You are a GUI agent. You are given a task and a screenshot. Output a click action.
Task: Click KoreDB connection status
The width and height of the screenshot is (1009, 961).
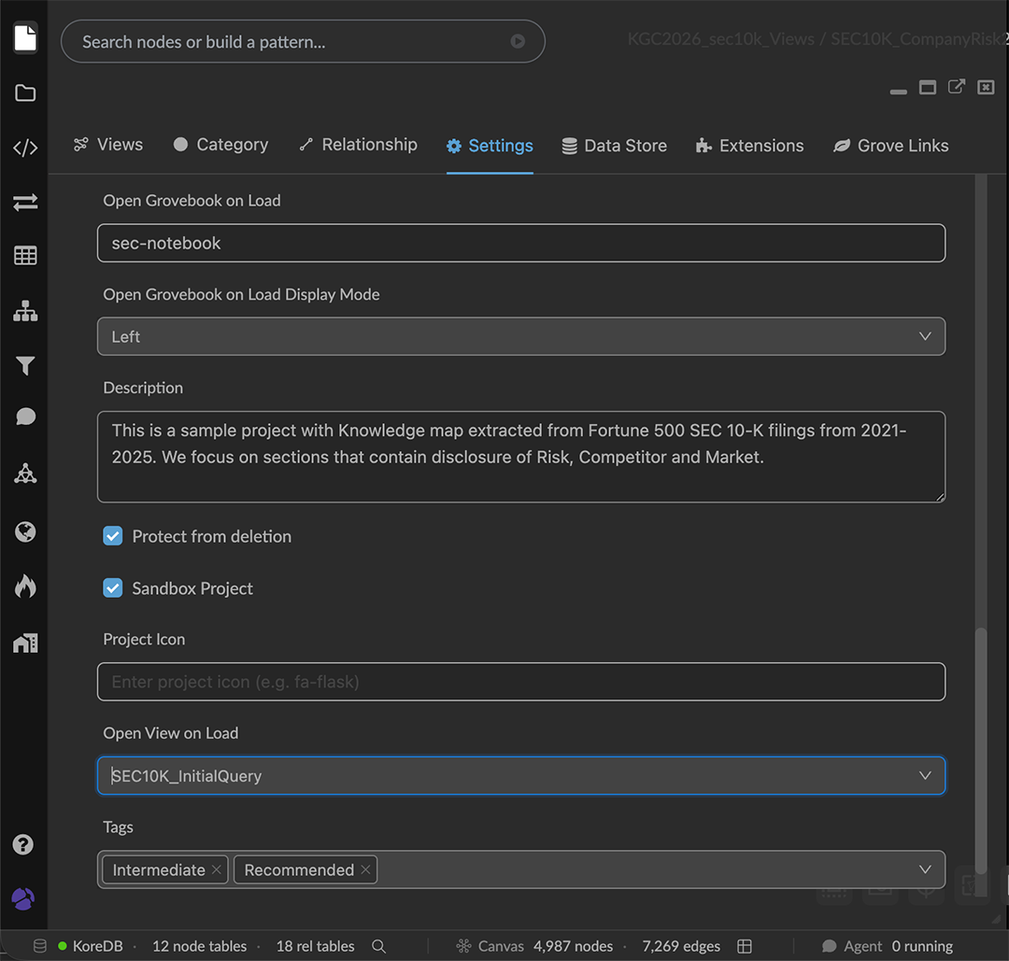point(91,945)
